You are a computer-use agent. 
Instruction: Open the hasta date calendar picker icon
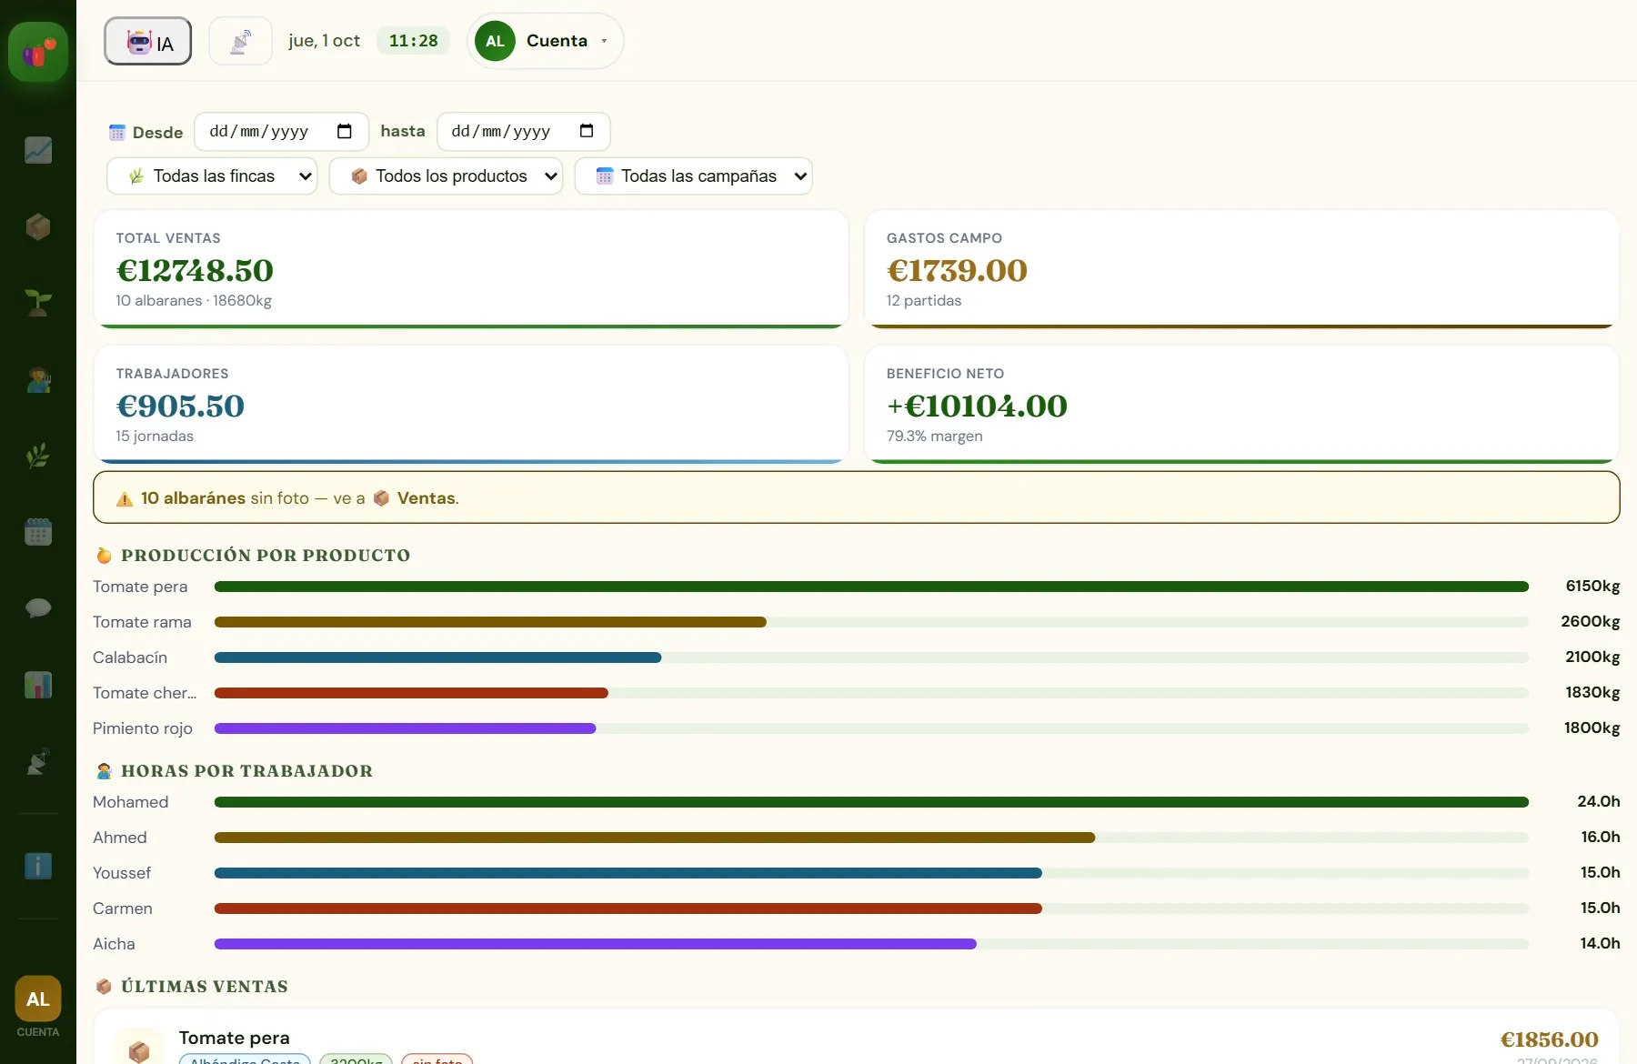pos(587,131)
